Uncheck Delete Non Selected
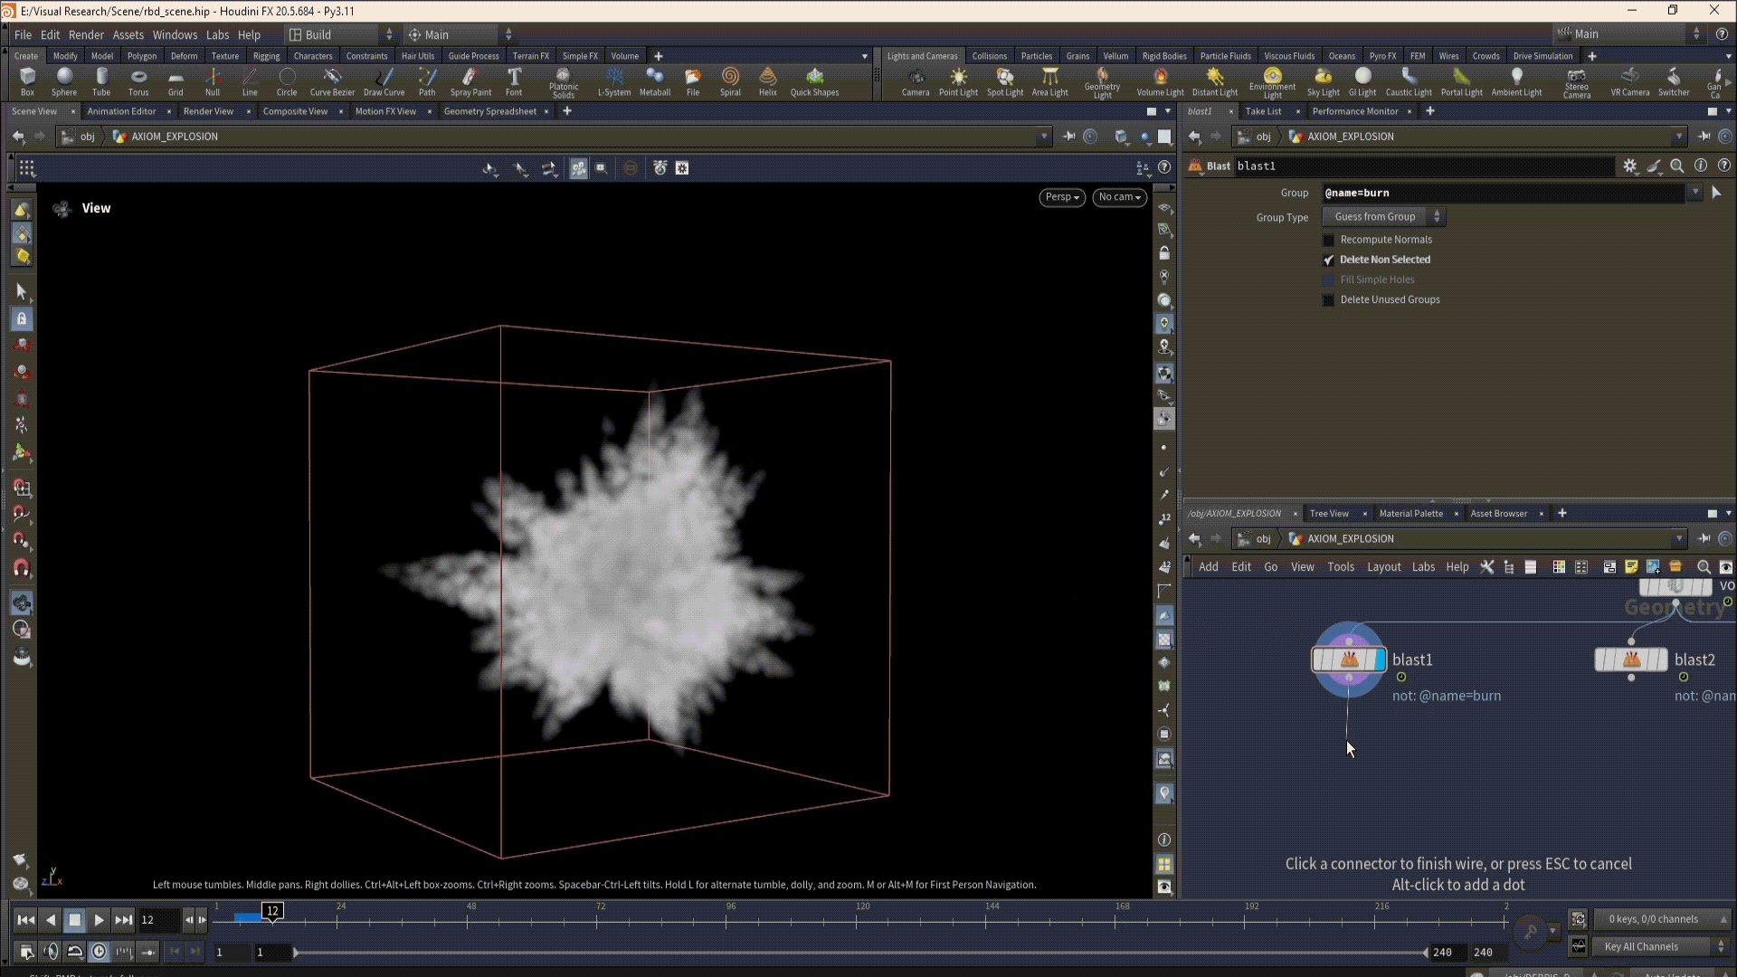The image size is (1737, 977). (x=1328, y=260)
